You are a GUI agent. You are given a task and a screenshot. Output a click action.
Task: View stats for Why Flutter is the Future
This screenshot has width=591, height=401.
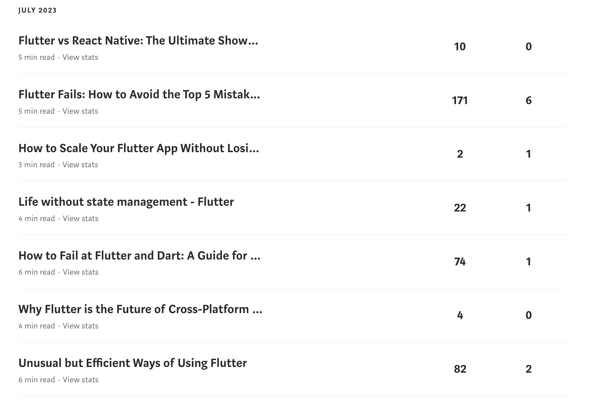(x=80, y=326)
